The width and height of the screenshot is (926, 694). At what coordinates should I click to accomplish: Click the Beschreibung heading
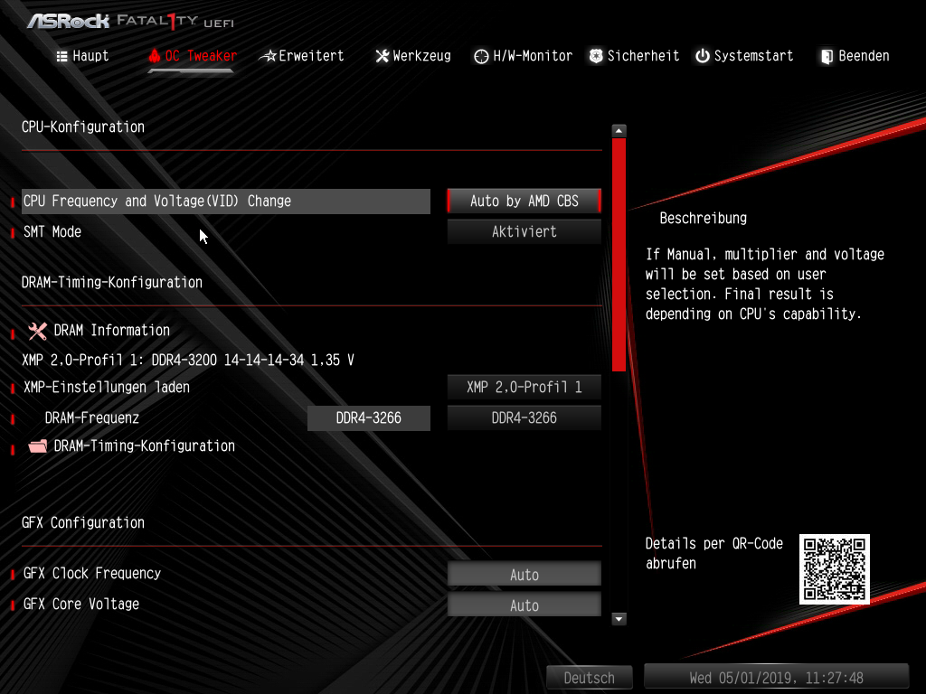704,219
